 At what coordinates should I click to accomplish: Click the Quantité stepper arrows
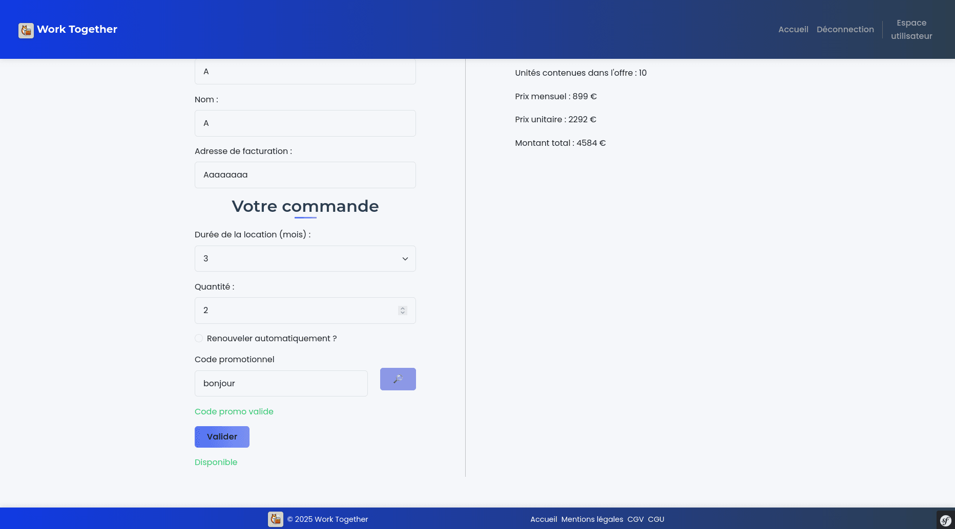(403, 311)
